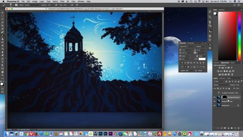Toggle Faux Bold in Character panel
Screen dimensions: 243x137
(x=182, y=63)
